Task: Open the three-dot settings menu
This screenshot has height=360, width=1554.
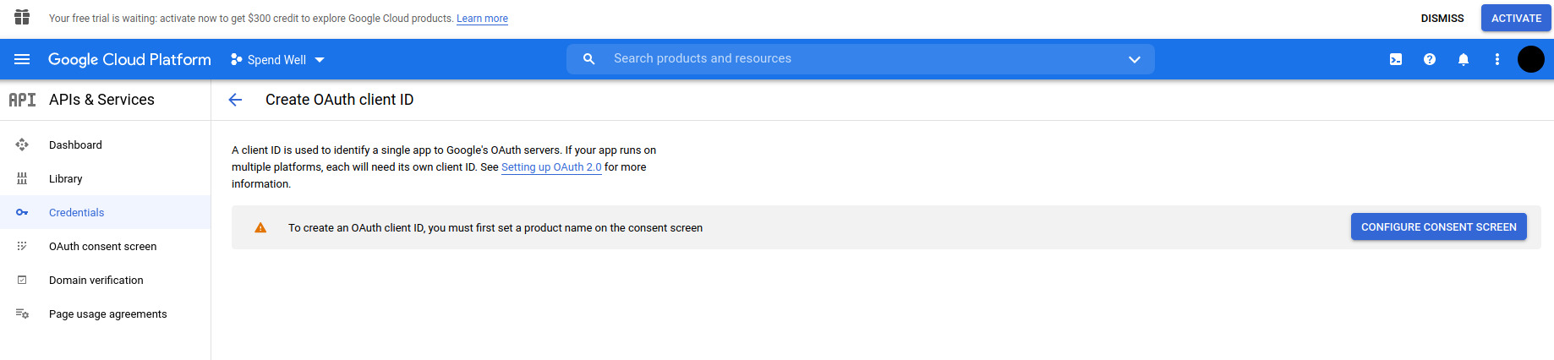Action: point(1497,59)
